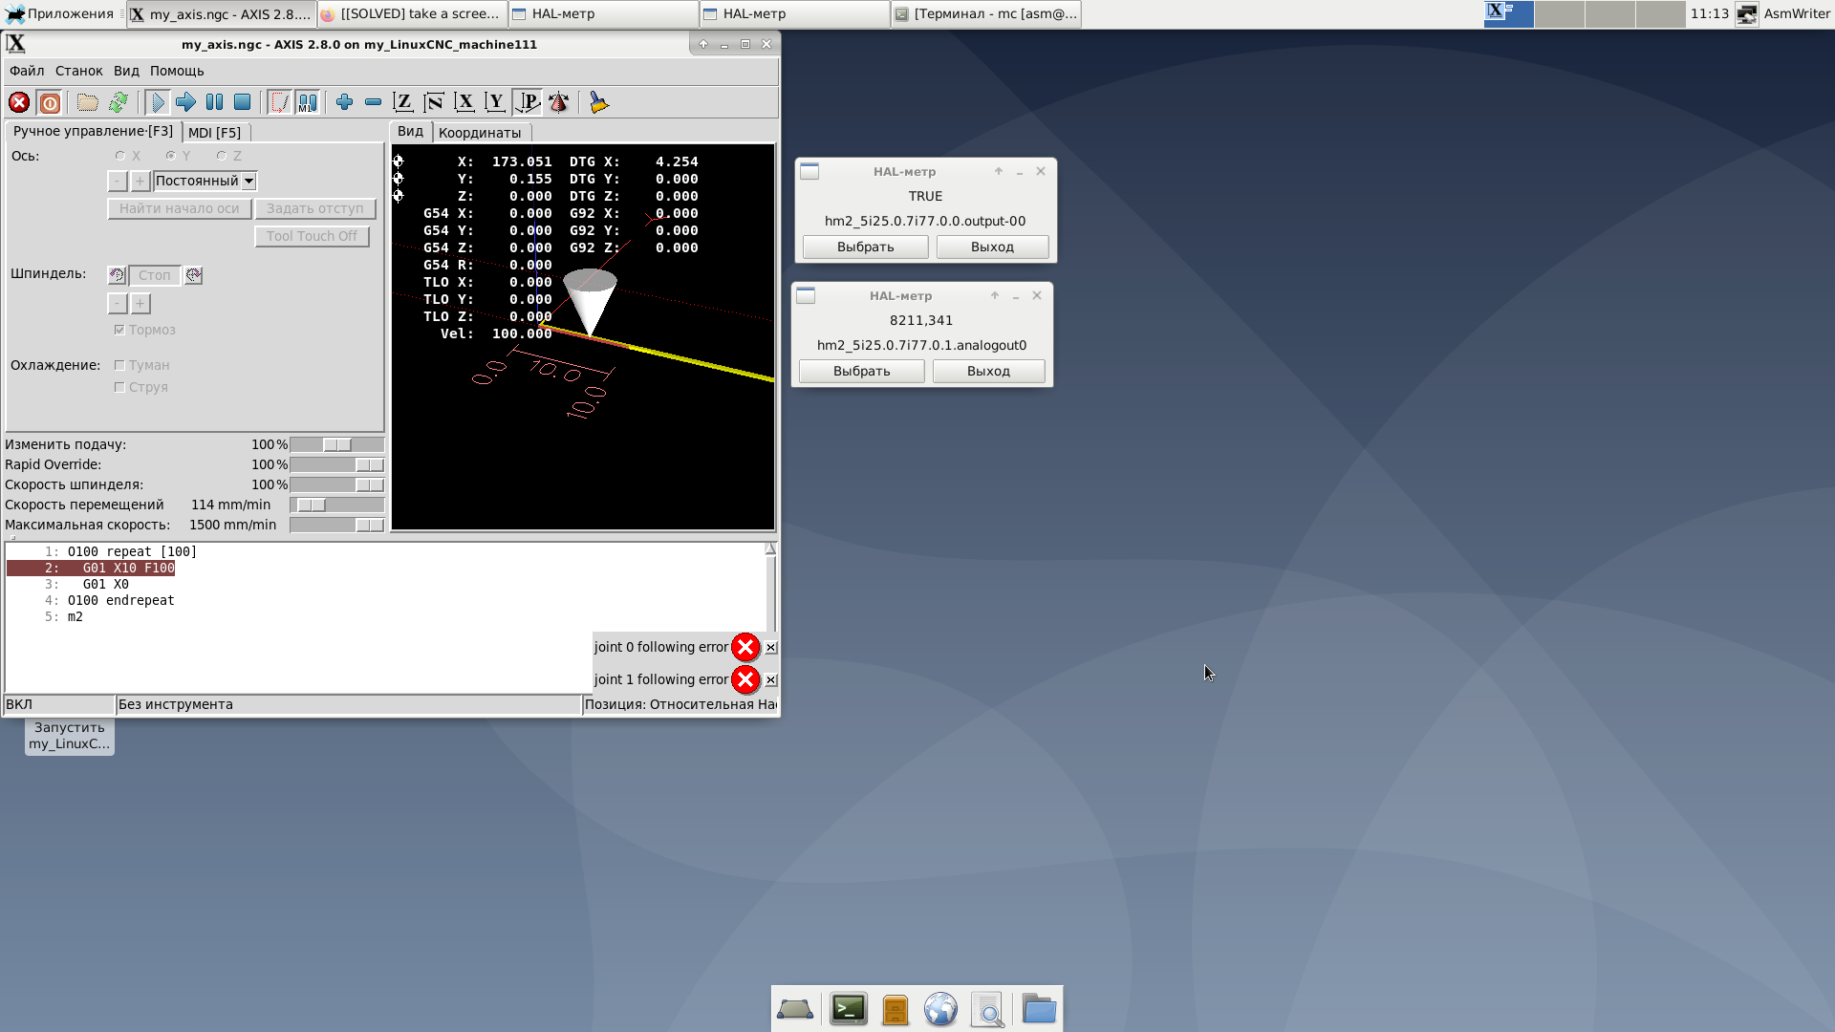Open the Постоянный jog increment dropdown

248,181
